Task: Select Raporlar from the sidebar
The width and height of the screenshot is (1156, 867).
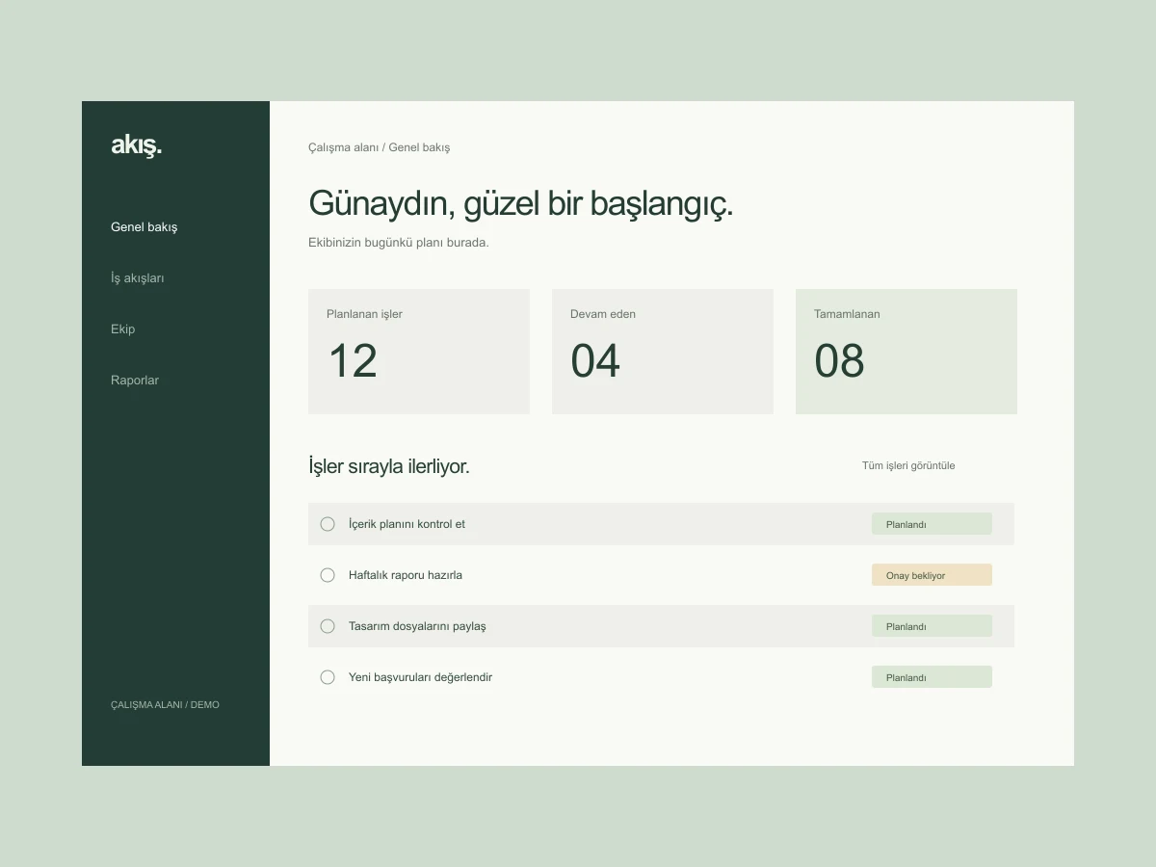Action: [135, 381]
